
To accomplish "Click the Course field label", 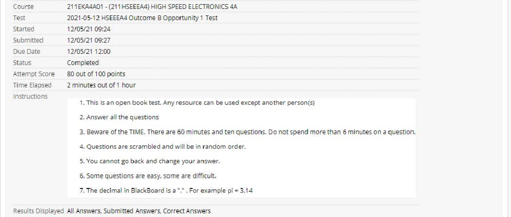I will [x=23, y=7].
